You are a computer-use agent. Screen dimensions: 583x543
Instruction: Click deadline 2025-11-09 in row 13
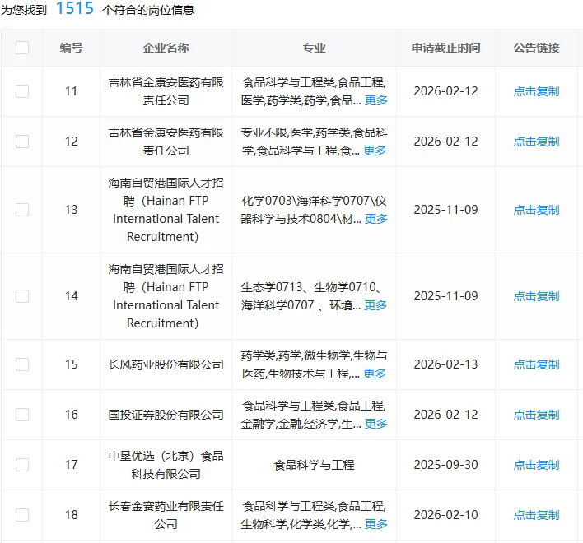[x=445, y=210]
